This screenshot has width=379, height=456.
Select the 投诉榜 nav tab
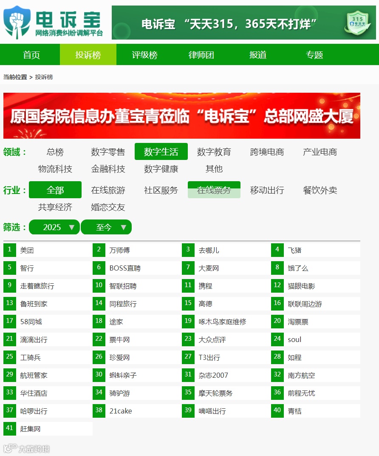pyautogui.click(x=88, y=55)
